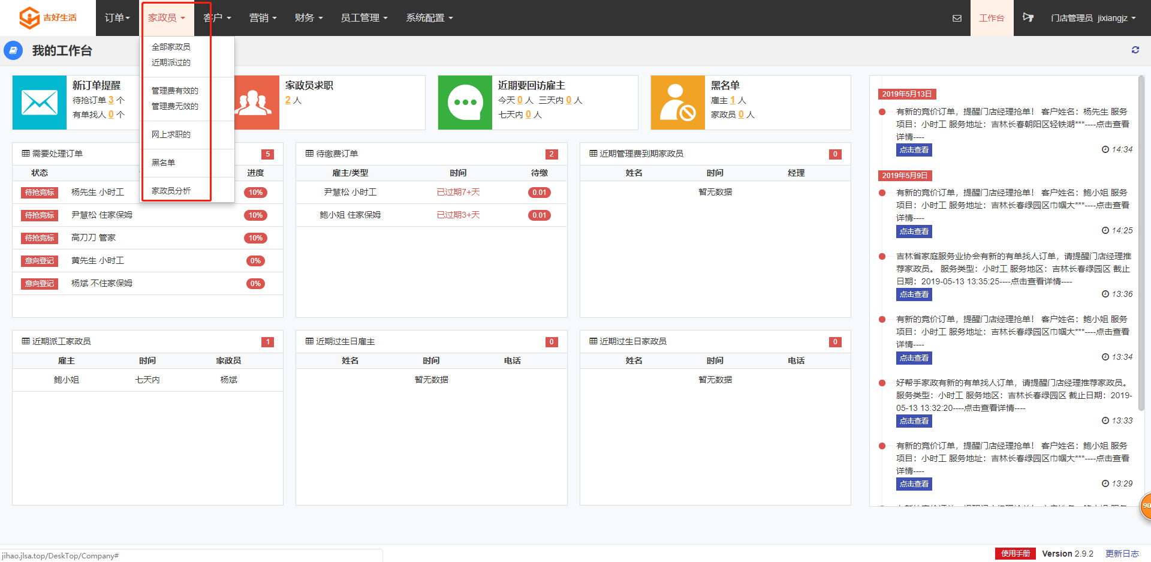Click the blue 我的工作台 header icon
Viewport: 1151px width, 562px height.
13,50
